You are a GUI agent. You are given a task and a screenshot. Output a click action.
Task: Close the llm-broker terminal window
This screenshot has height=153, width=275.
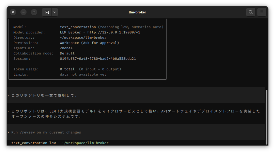pos(13,12)
